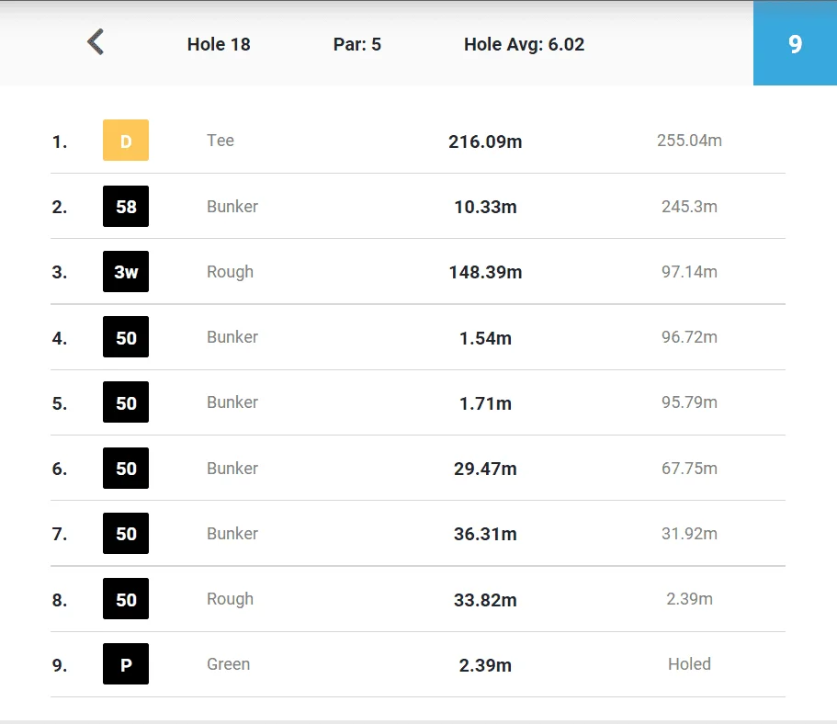Image resolution: width=837 pixels, height=724 pixels.
Task: Click the Tee lie label on shot 1
Action: click(221, 141)
